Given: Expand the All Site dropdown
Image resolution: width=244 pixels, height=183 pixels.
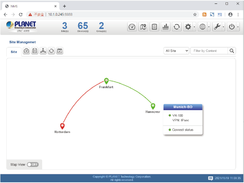Looking at the screenshot, I should 176,51.
